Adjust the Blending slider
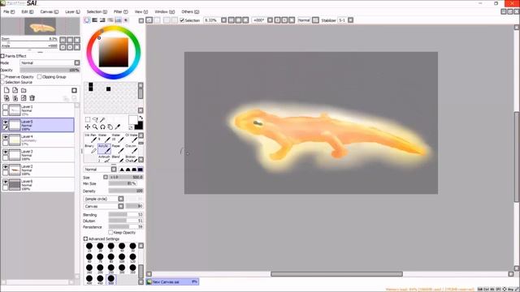The image size is (520, 292). point(126,214)
